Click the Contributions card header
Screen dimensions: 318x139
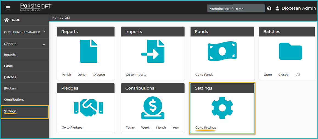[x=153, y=88]
